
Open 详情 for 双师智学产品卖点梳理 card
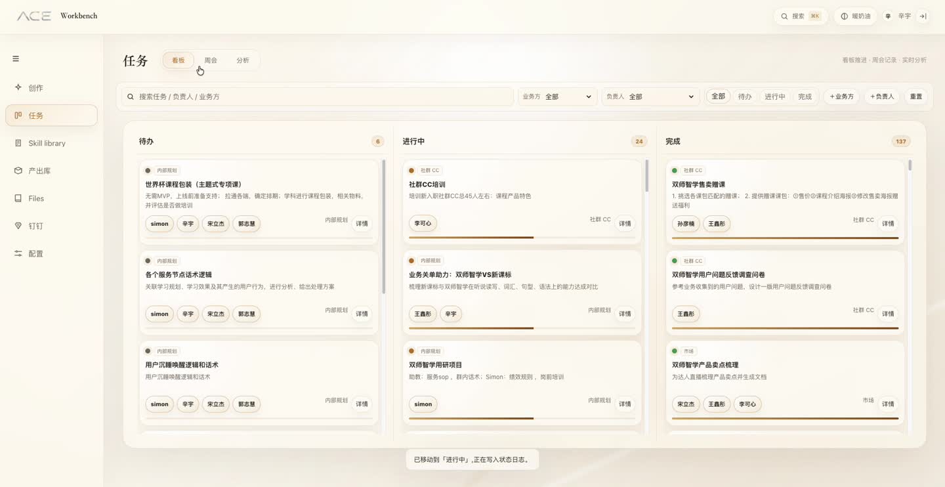click(889, 404)
